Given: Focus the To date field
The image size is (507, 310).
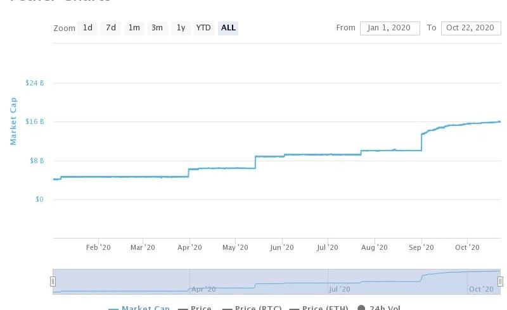Looking at the screenshot, I should click(470, 28).
